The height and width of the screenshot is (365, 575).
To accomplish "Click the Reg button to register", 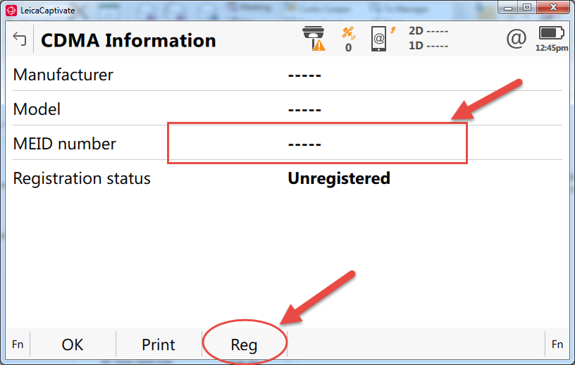I will click(245, 345).
